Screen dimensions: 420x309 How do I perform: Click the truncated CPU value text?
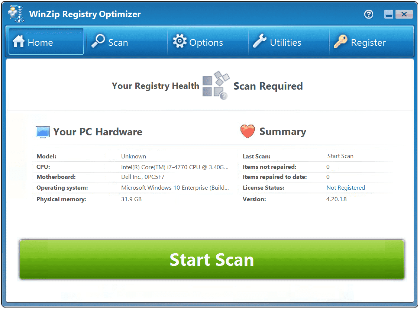coord(175,167)
